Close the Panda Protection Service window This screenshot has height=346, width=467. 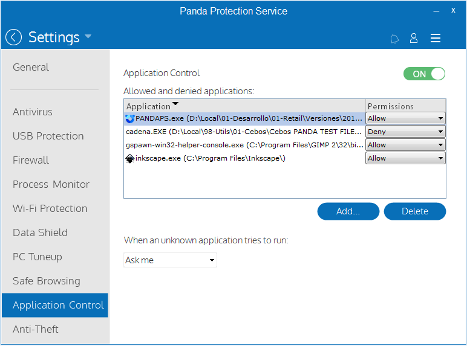click(x=453, y=10)
